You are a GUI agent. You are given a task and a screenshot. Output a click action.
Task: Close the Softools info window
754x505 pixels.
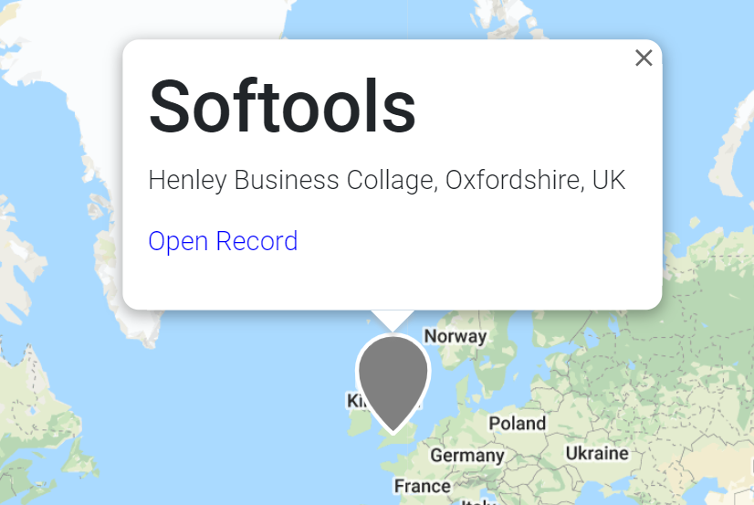[x=644, y=58]
